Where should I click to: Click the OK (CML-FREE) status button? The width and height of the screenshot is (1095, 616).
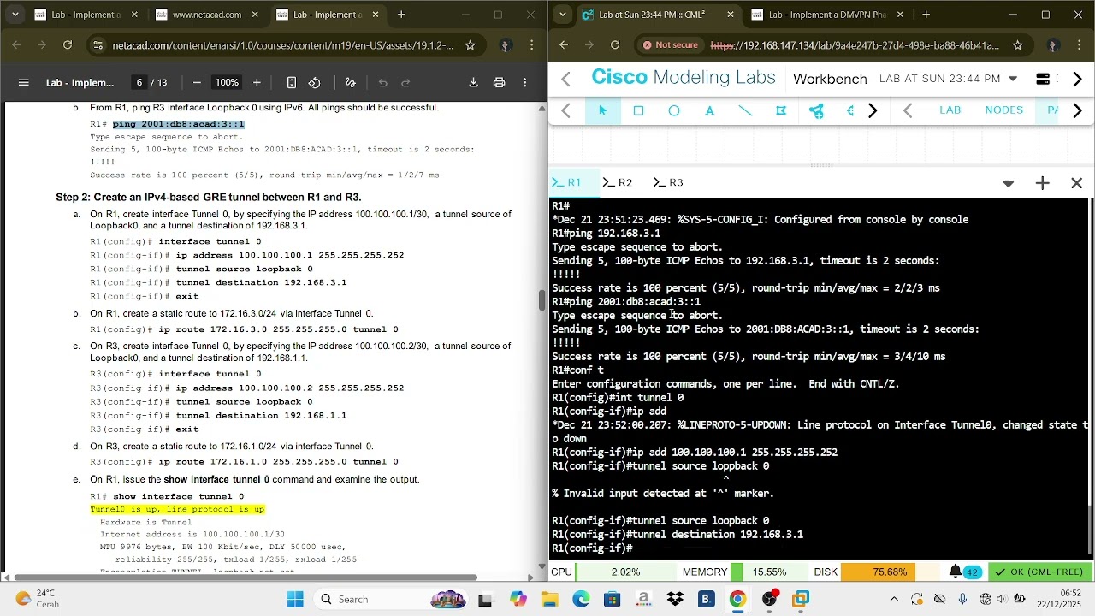pyautogui.click(x=1039, y=572)
